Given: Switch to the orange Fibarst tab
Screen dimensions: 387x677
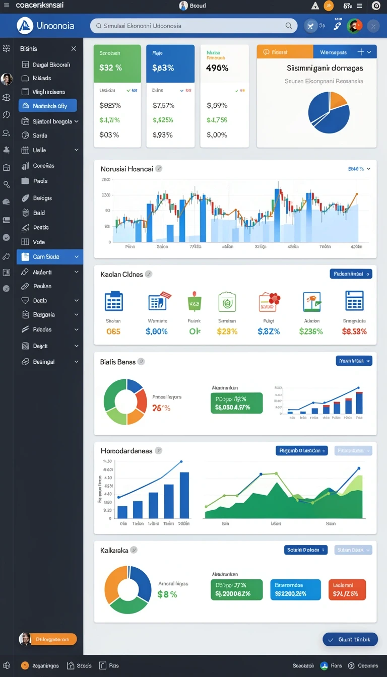Looking at the screenshot, I should [x=285, y=52].
